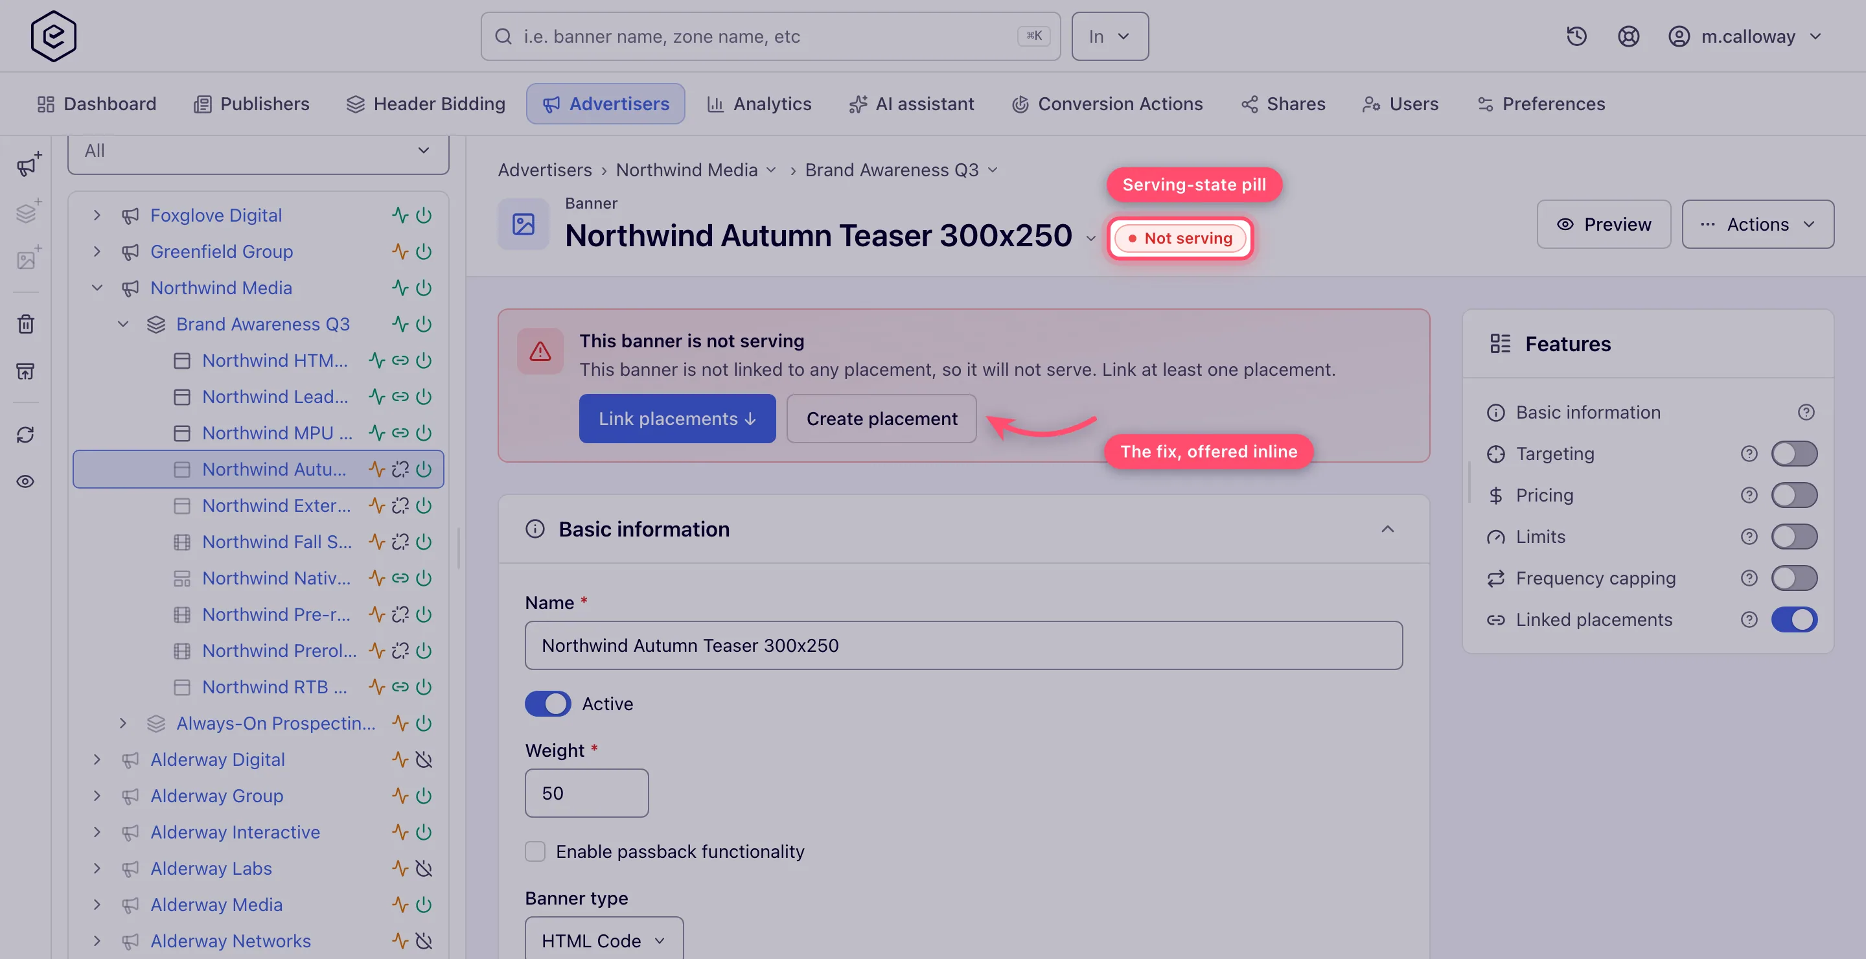The height and width of the screenshot is (959, 1866).
Task: Turn off the Linked placements toggle
Action: pos(1793,619)
